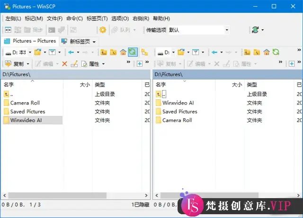Click the red X delete icon in left panel
303x218 pixels.
point(64,64)
